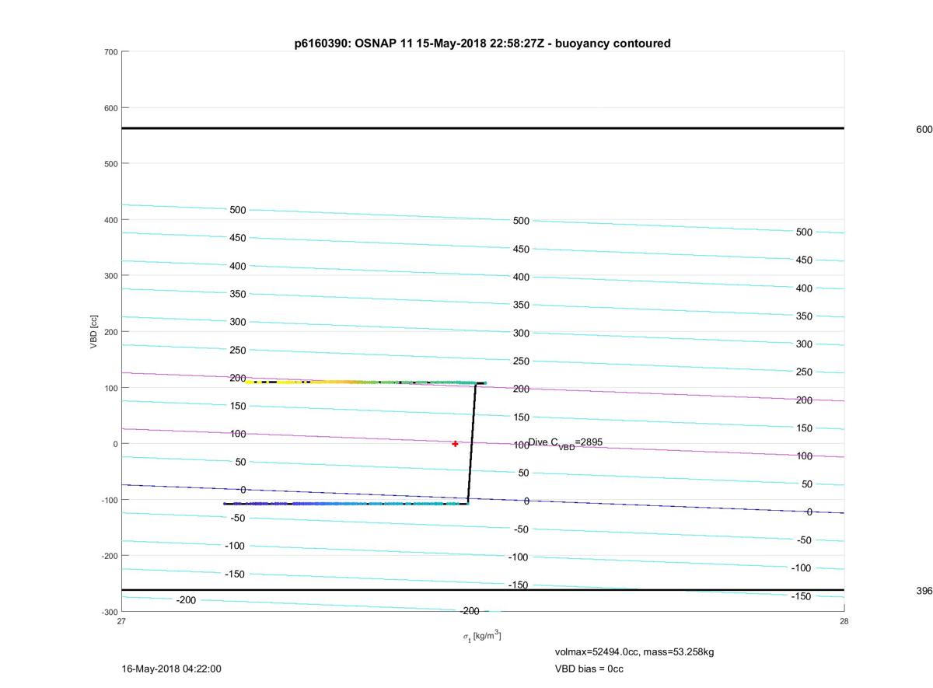Click the blue lower data track

tap(346, 504)
